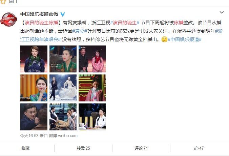Click 收藏 to favorite the post
Screen dimensions: 229x156
[x=25, y=148]
